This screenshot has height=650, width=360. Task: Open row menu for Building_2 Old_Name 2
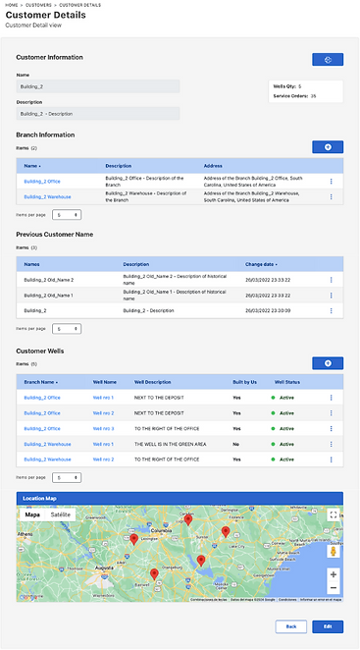coord(331,280)
